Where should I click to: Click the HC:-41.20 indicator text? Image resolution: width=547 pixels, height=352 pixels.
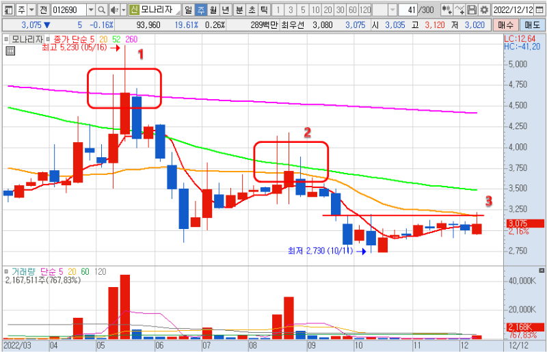click(522, 46)
